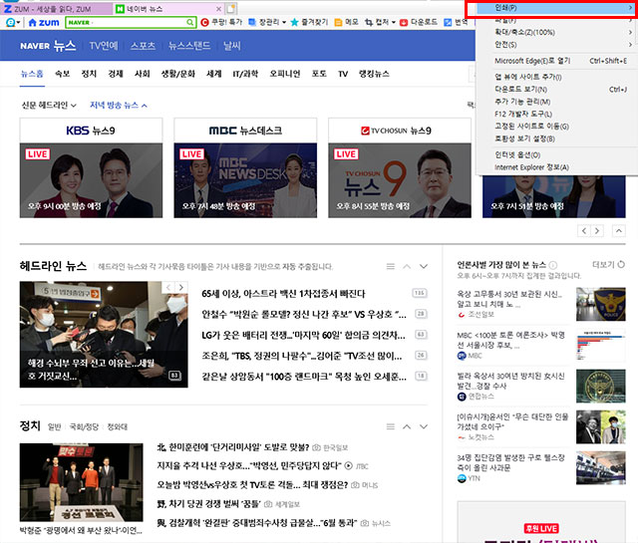Play the 지지율 추격 나선 우상호 video article
The height and width of the screenshot is (543, 638).
coord(249,465)
